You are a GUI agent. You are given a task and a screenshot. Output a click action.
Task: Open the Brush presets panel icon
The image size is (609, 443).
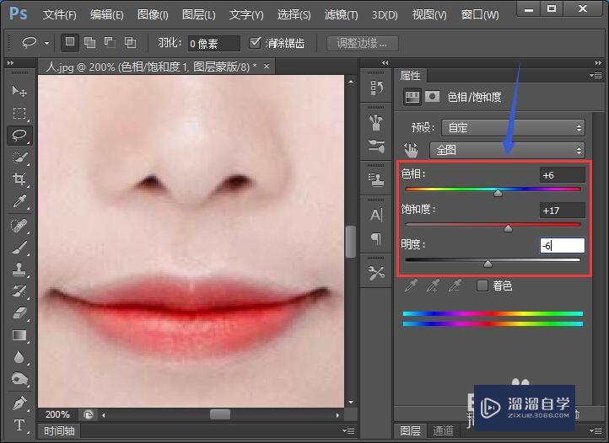pyautogui.click(x=376, y=123)
